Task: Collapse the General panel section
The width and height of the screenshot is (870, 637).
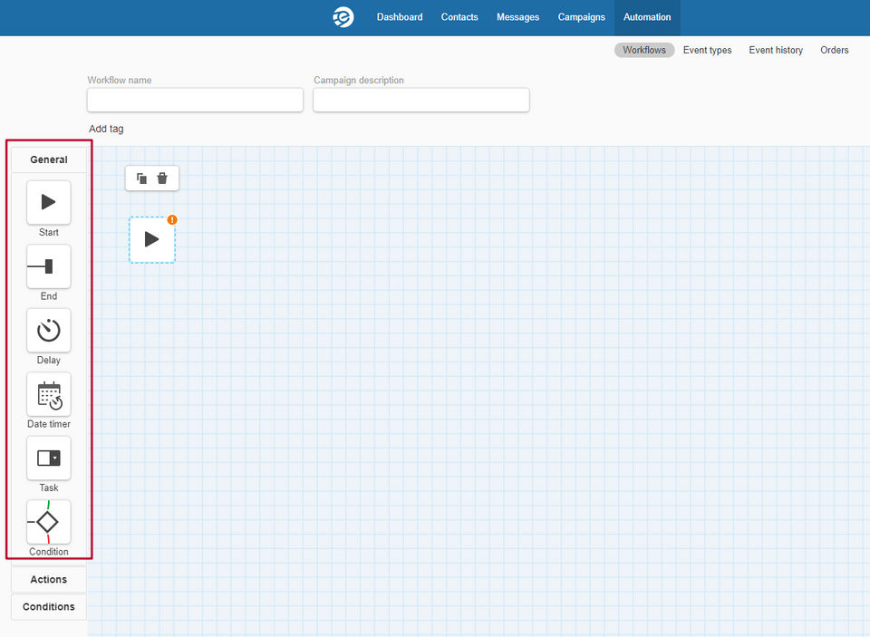Action: [x=49, y=159]
